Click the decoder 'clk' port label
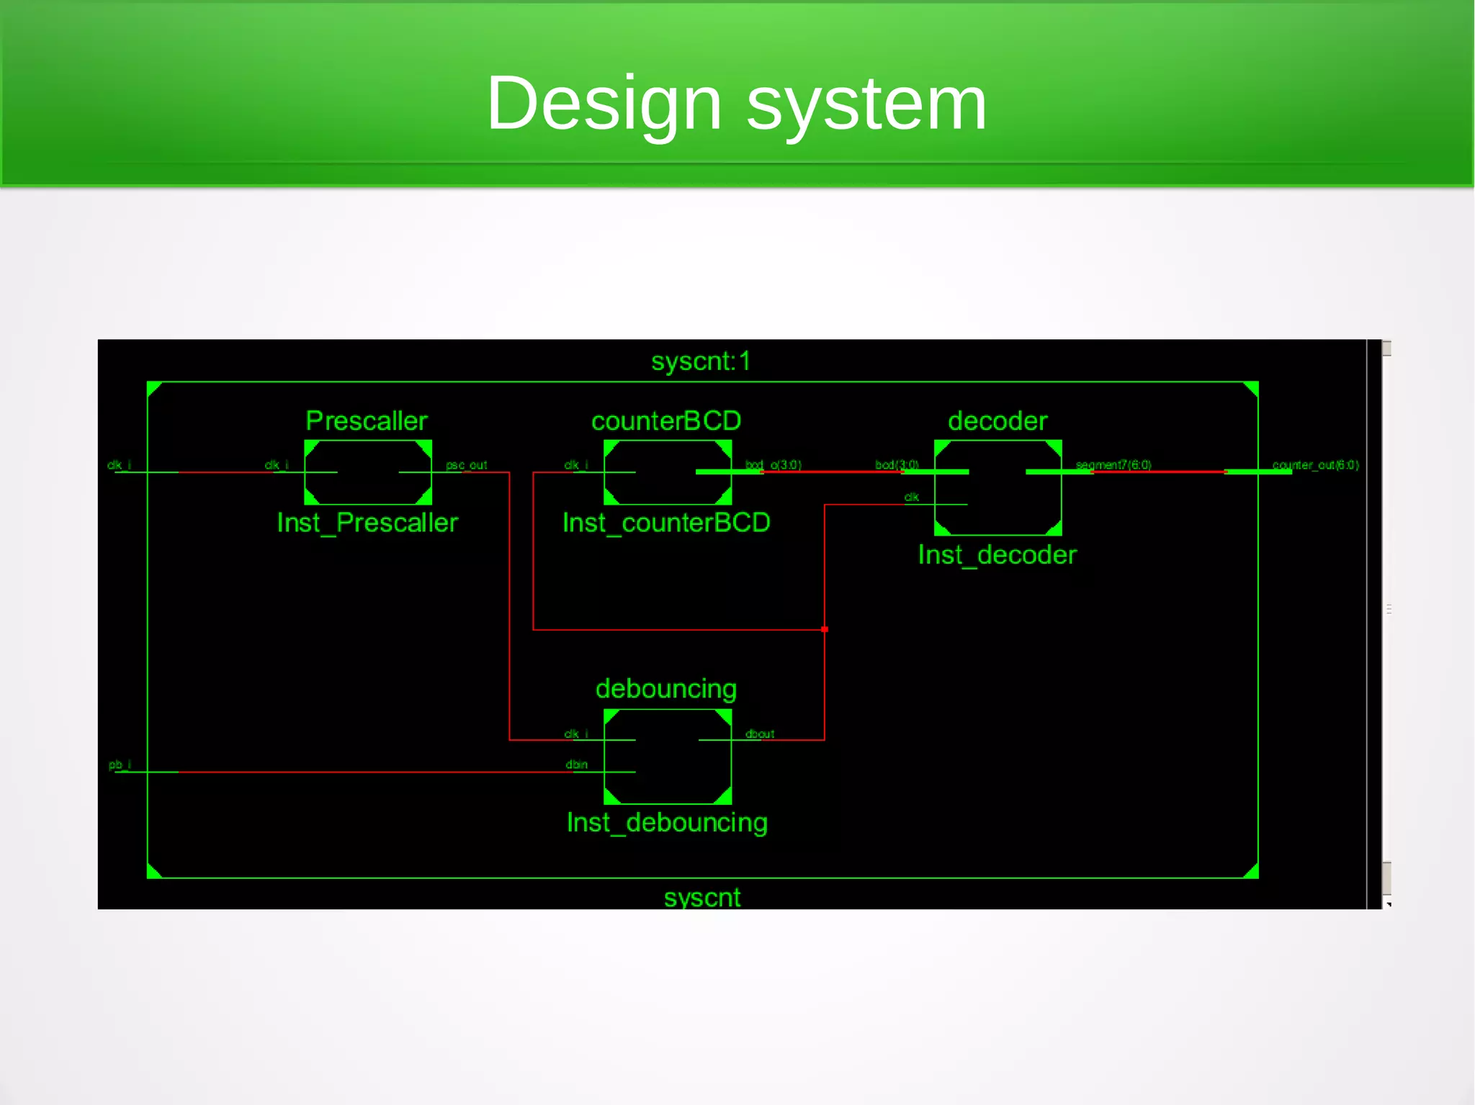 click(912, 497)
